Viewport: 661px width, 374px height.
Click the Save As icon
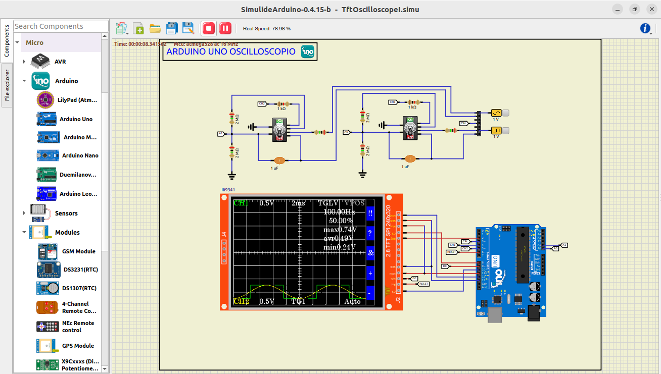pos(188,28)
